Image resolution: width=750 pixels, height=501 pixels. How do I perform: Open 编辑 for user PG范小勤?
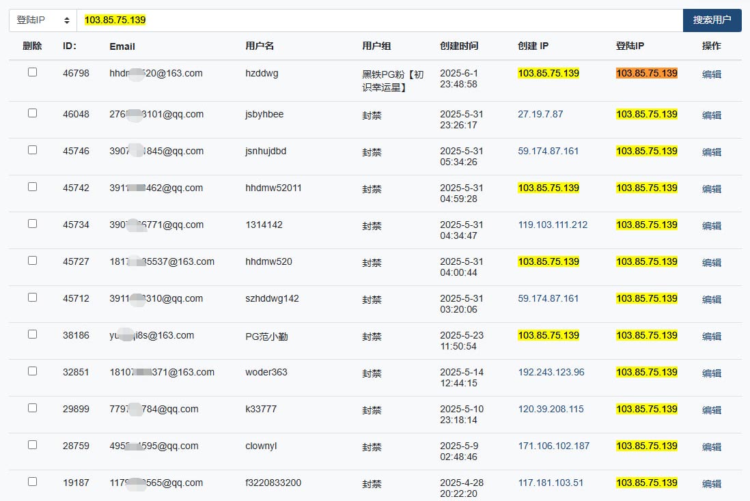tap(711, 336)
